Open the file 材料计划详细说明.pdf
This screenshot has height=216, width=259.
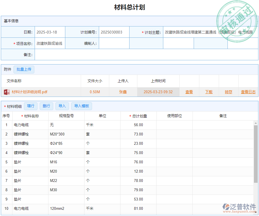point(28,92)
